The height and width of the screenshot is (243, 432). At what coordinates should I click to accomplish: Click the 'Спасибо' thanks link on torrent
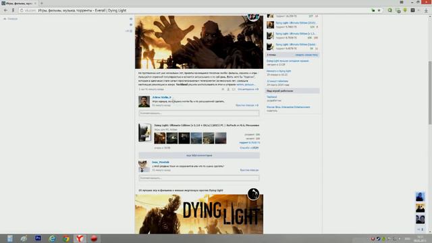pyautogui.click(x=249, y=148)
